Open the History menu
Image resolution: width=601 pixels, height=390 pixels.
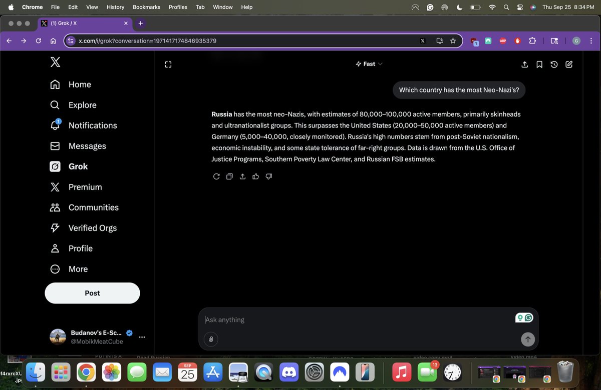click(115, 7)
